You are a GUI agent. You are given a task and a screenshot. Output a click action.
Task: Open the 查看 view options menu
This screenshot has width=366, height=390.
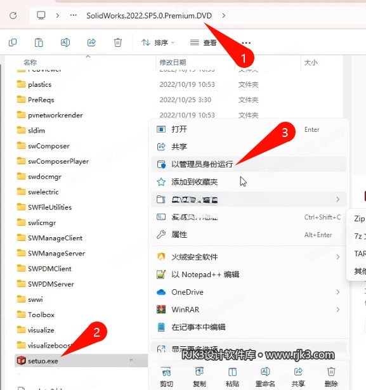coord(203,42)
